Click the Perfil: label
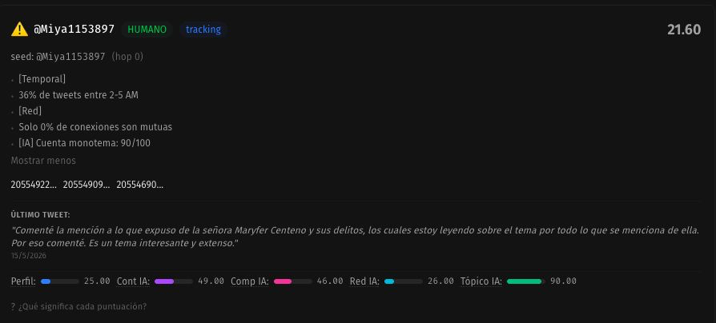716x323 pixels. point(23,281)
